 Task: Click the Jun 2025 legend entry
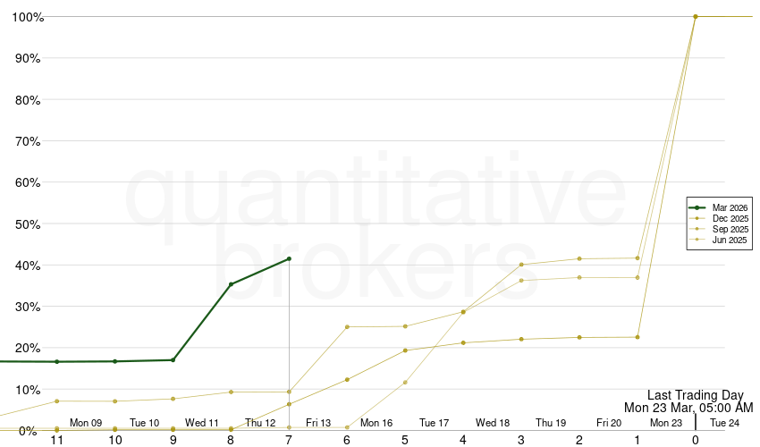point(730,240)
